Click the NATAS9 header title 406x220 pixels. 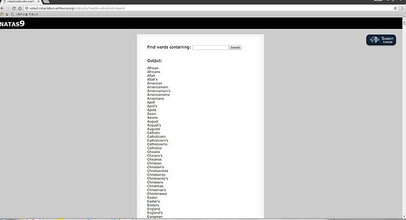tap(12, 24)
